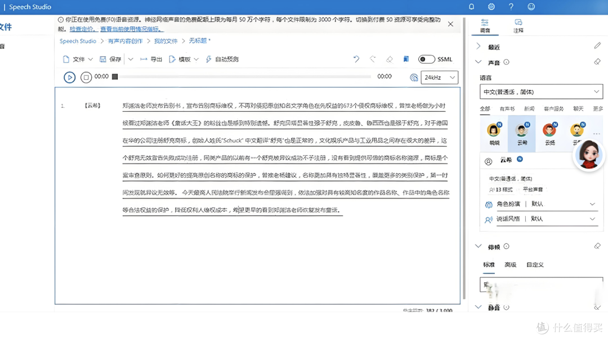
Task: Click the floating assistant avatar
Action: coord(588,155)
